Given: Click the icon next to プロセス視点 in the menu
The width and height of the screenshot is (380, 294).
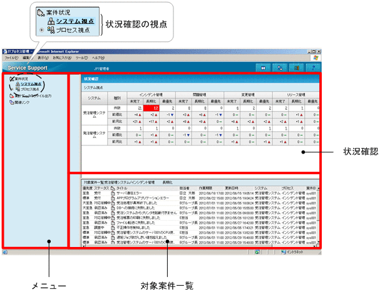Looking at the screenshot, I should 18,89.
